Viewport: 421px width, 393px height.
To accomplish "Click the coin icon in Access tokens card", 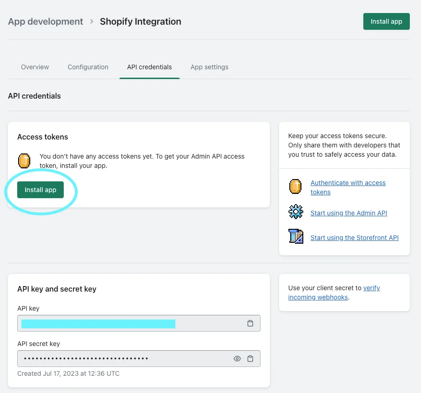I will coord(24,160).
